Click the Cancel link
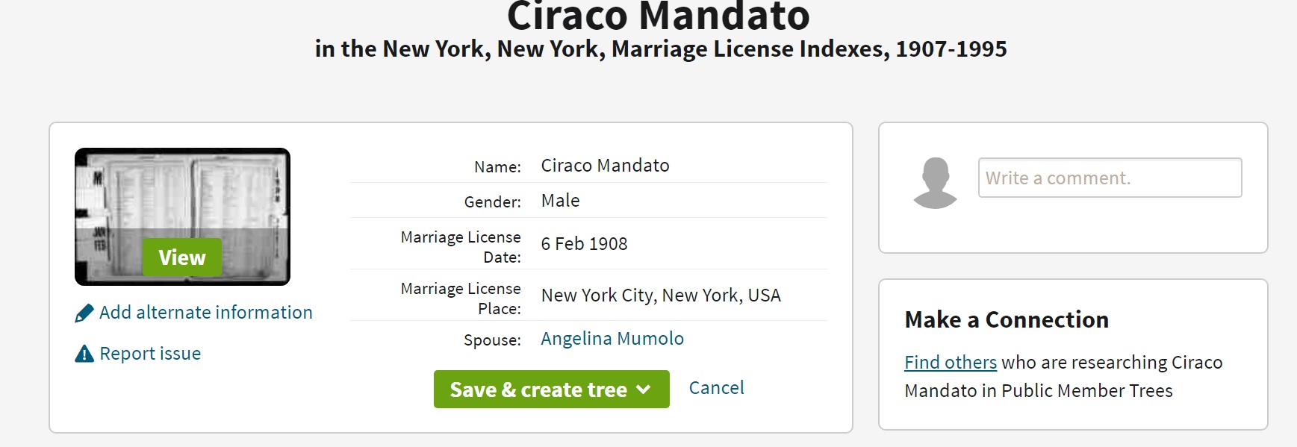Image resolution: width=1297 pixels, height=447 pixels. click(x=716, y=388)
